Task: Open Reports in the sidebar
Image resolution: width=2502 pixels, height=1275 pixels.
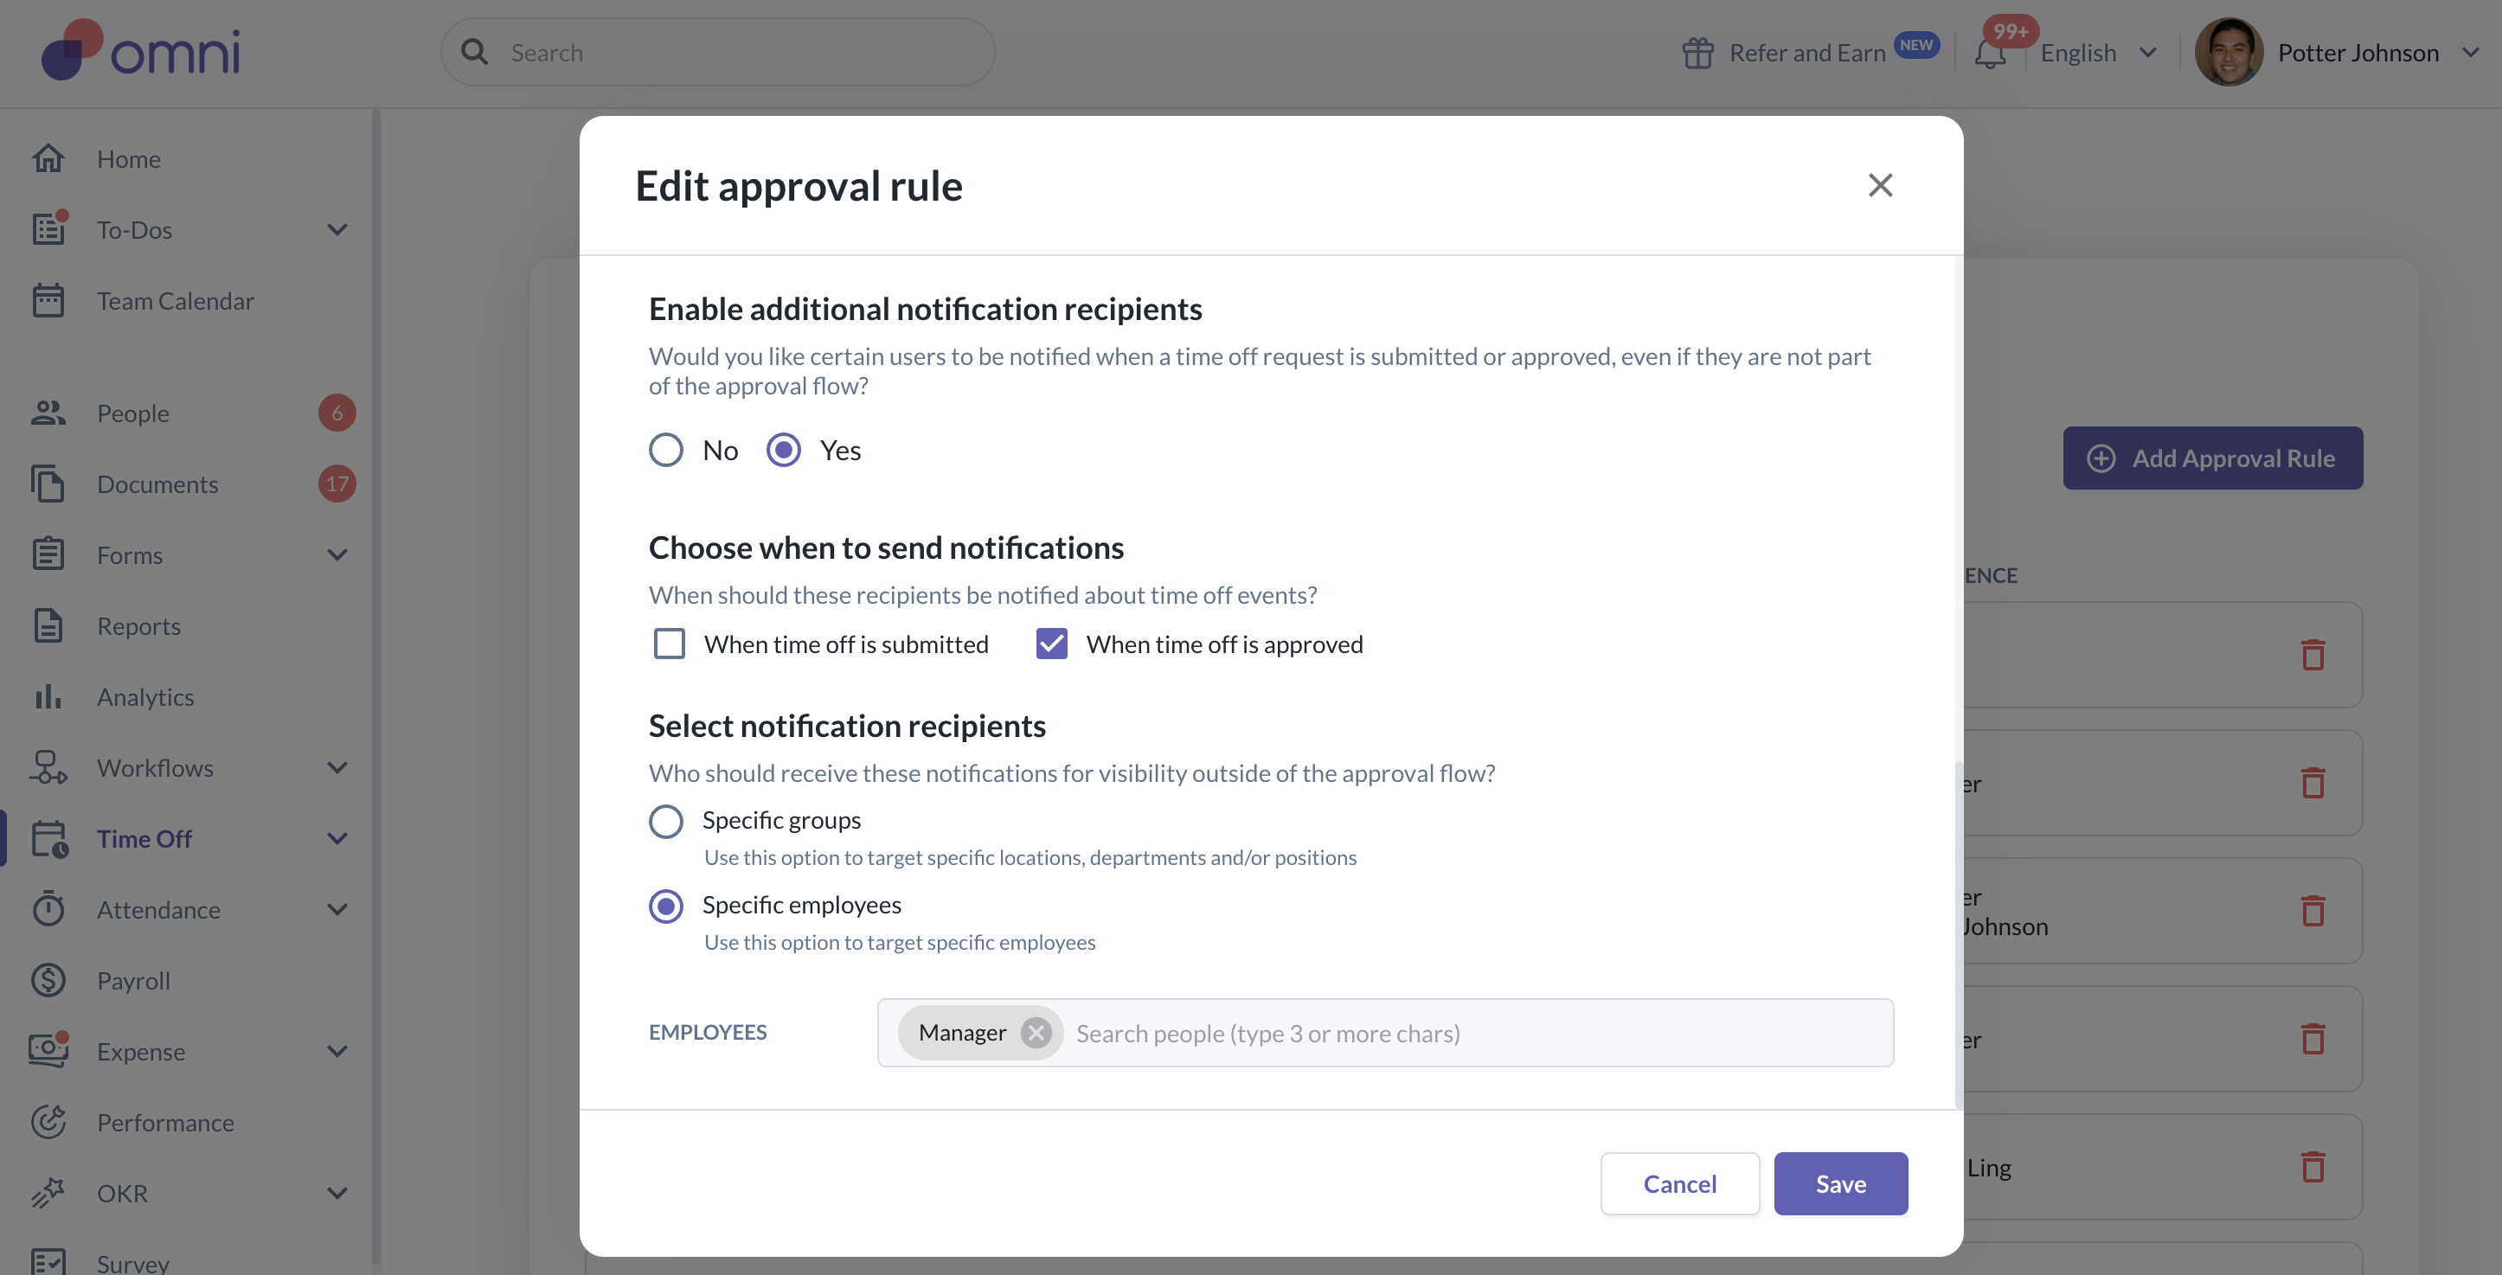Action: (138, 625)
